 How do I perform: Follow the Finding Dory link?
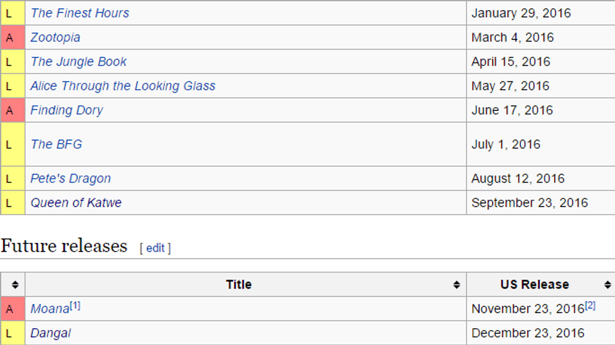[67, 110]
